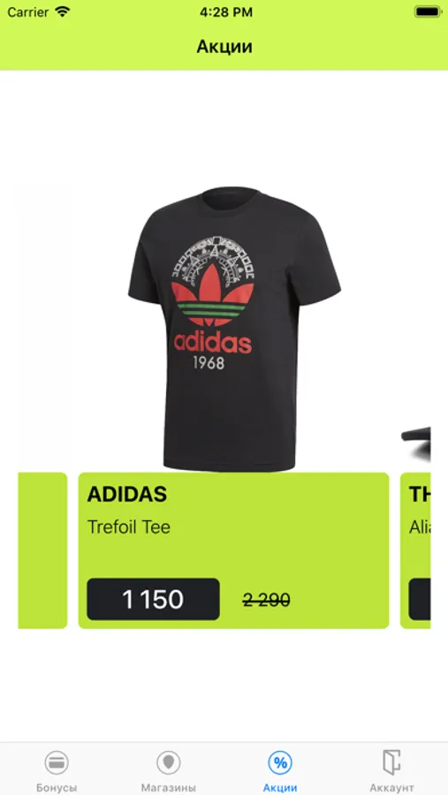448x795 pixels.
Task: Select the Акции percent icon
Action: [x=280, y=762]
